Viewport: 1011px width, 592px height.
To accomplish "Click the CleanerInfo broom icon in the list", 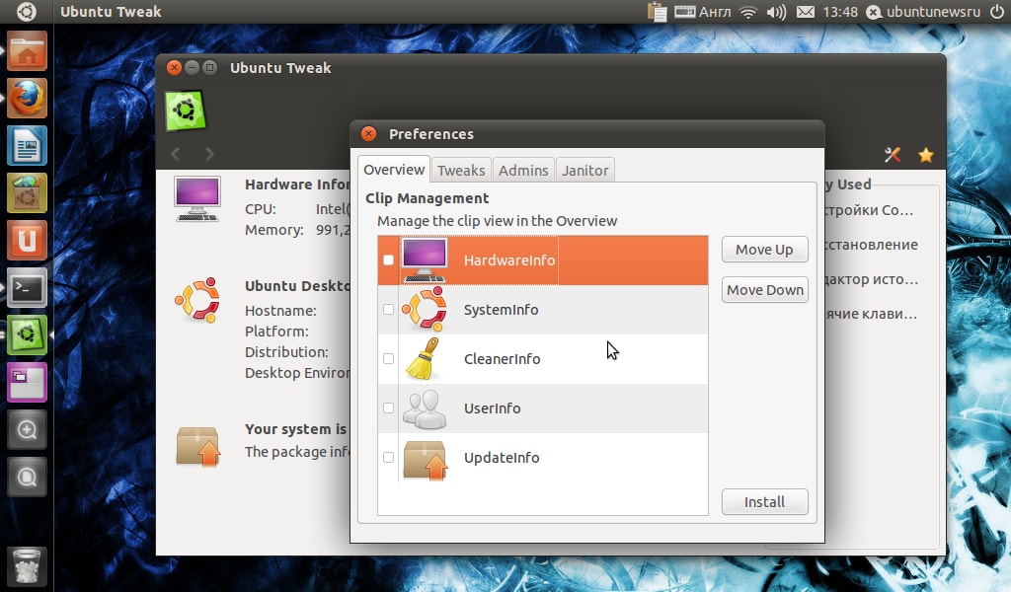I will point(424,359).
